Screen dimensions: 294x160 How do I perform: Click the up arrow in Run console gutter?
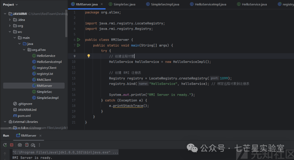point(5,154)
